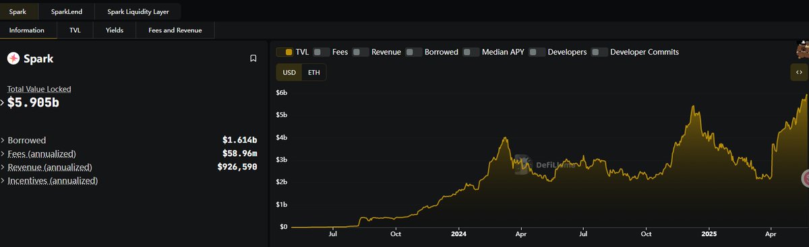Switch chart denomination to USD

[289, 73]
